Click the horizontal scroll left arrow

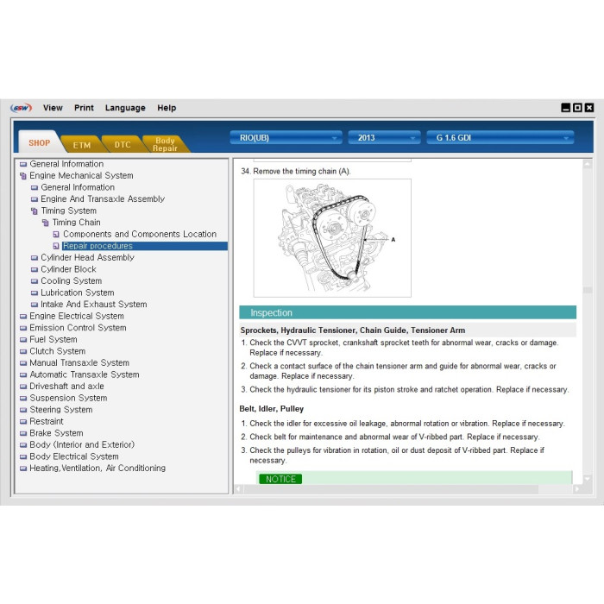coord(238,489)
